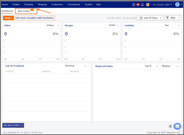Switch to the New Orders tab
This screenshot has width=184, height=135.
tap(24, 11)
